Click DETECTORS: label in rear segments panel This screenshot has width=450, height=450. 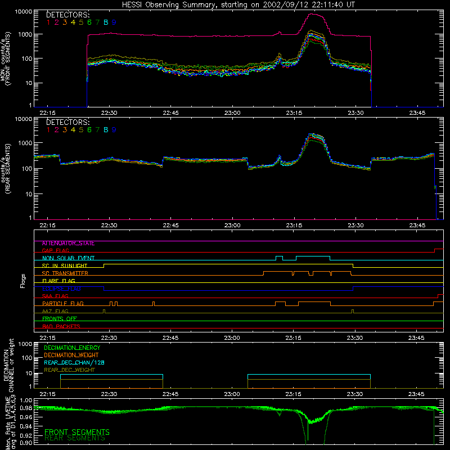[x=67, y=122]
